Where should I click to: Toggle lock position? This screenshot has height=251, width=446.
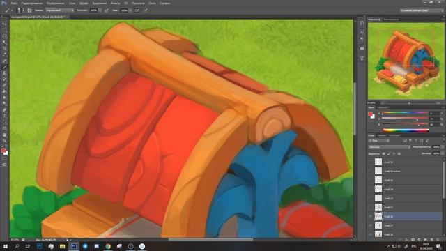click(x=394, y=153)
